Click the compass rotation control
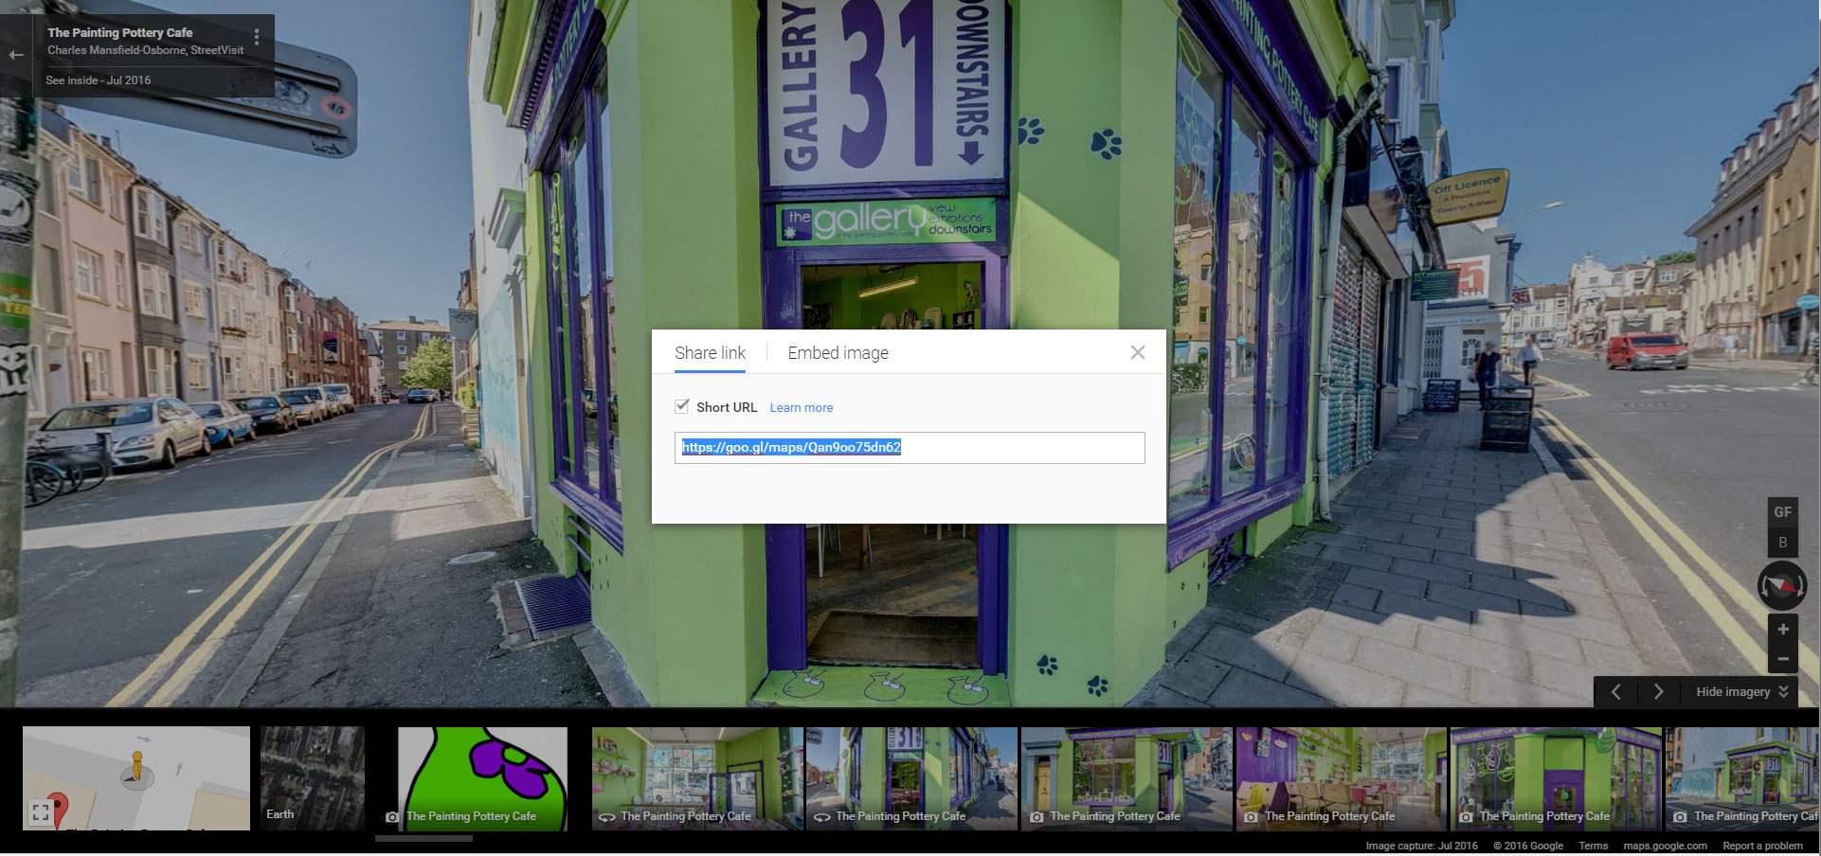 [1782, 586]
